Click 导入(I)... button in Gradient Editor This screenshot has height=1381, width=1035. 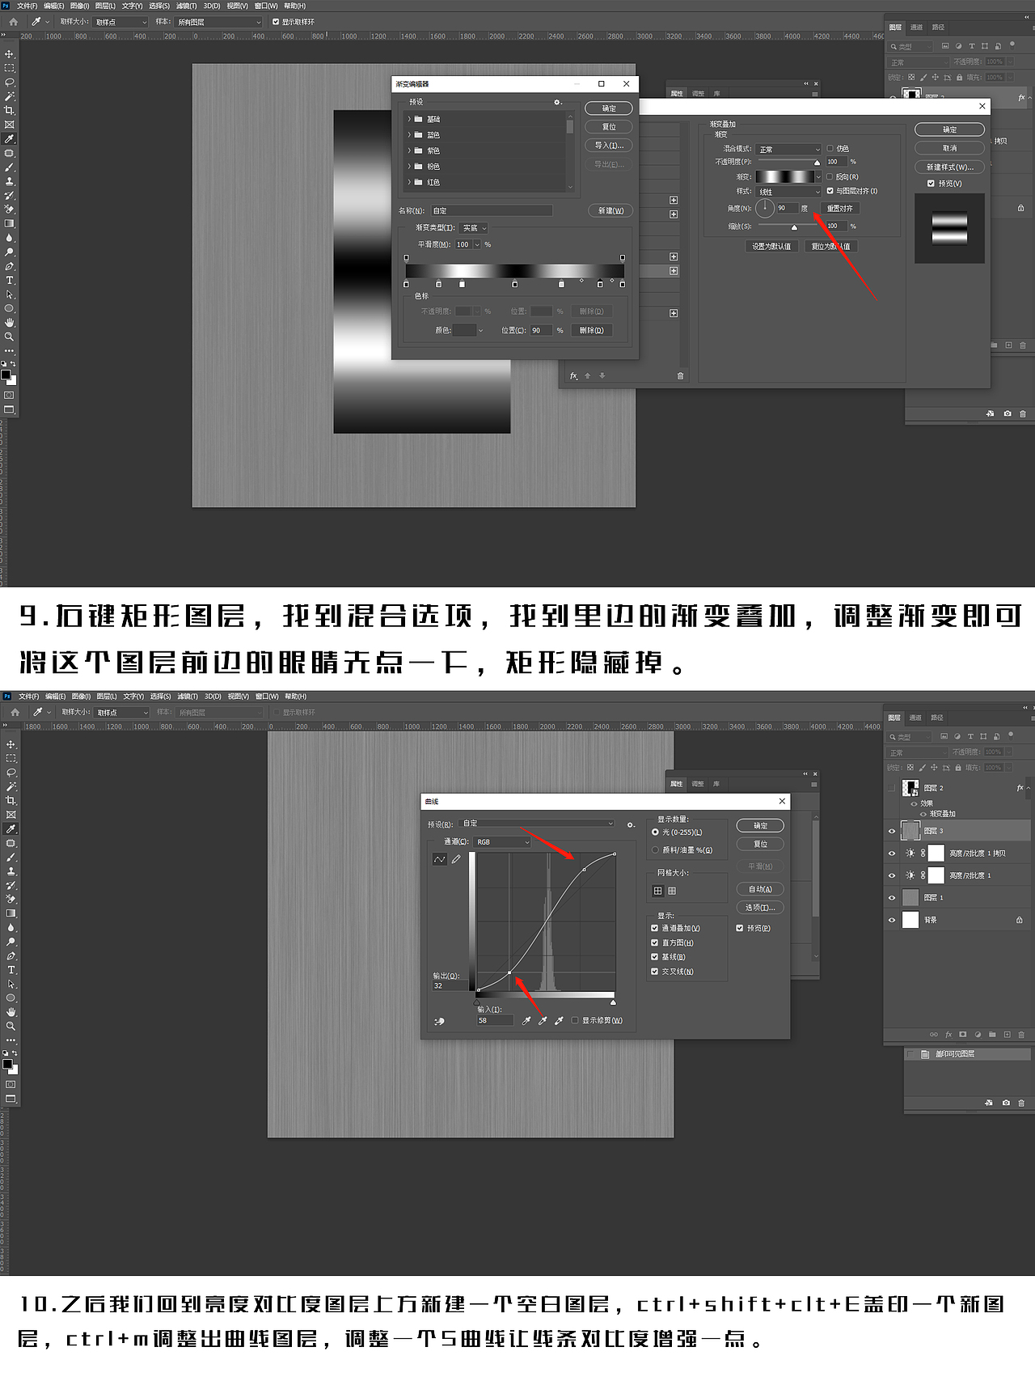[609, 146]
